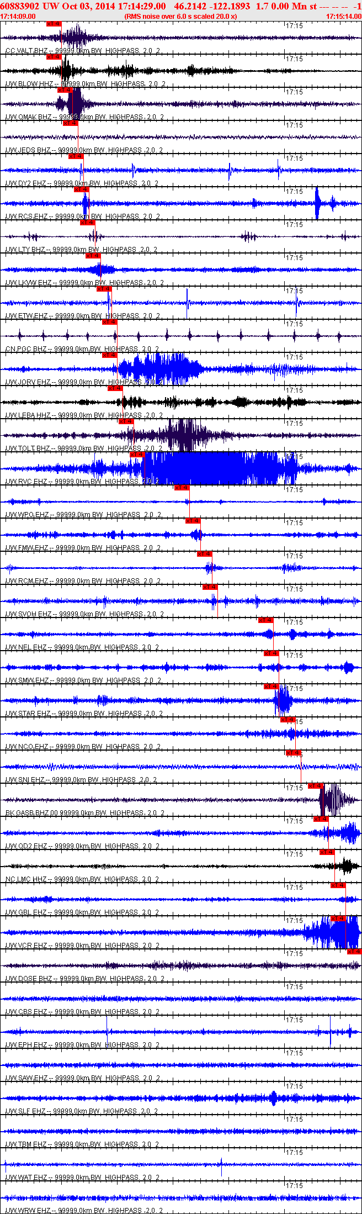The width and height of the screenshot is (362, 1214).
Task: Click the red pick marker on the UW.DOSE trace
Action: 354,952
